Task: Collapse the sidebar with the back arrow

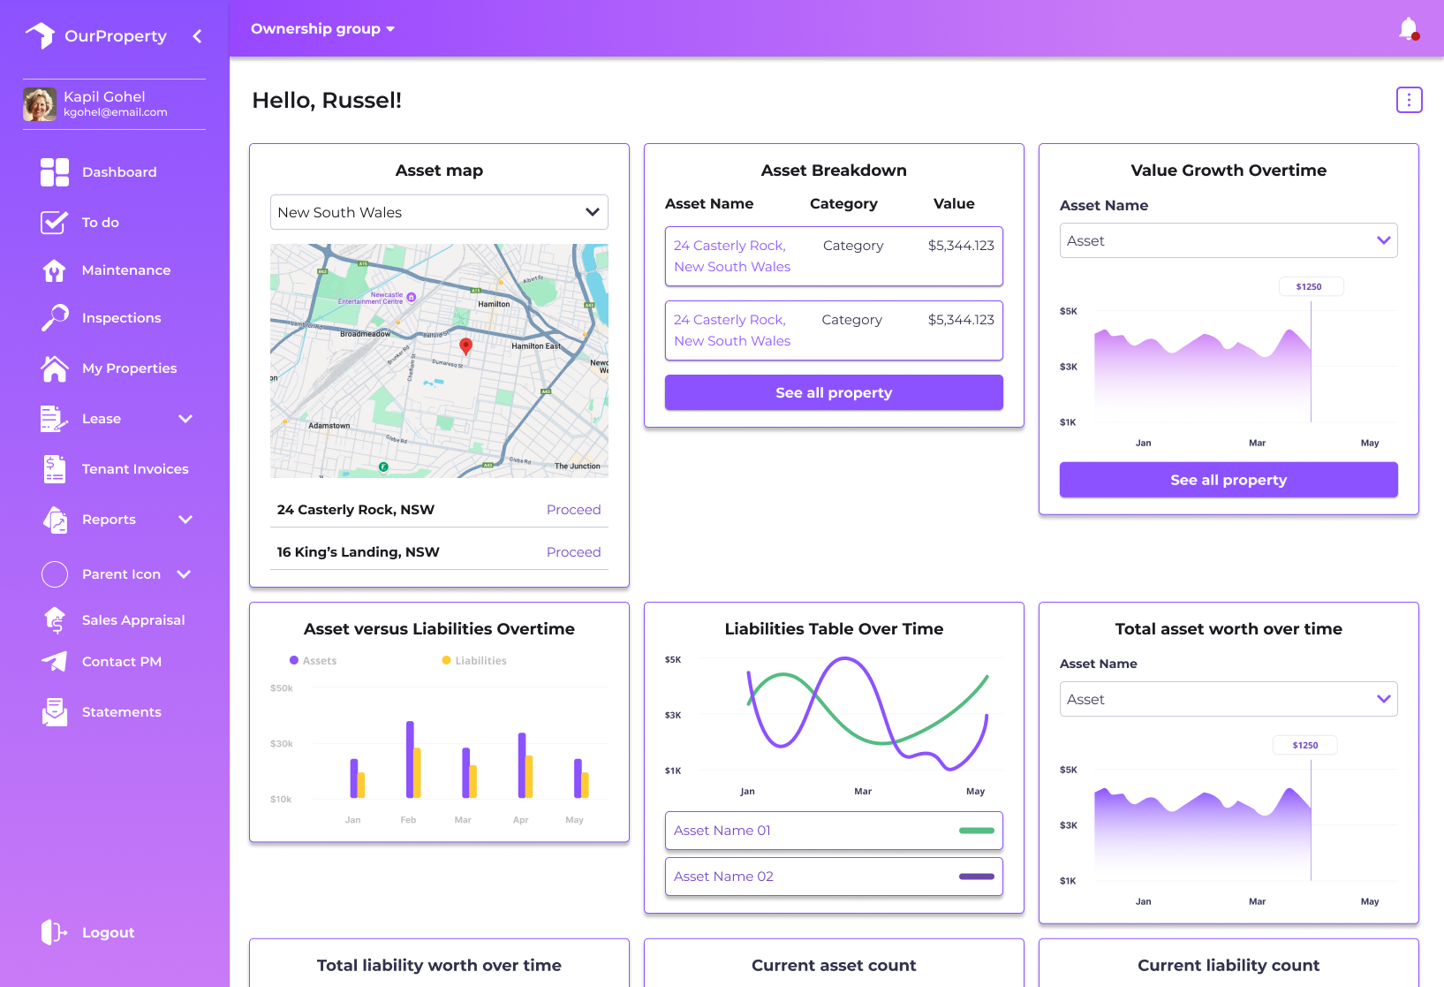Action: point(197,36)
